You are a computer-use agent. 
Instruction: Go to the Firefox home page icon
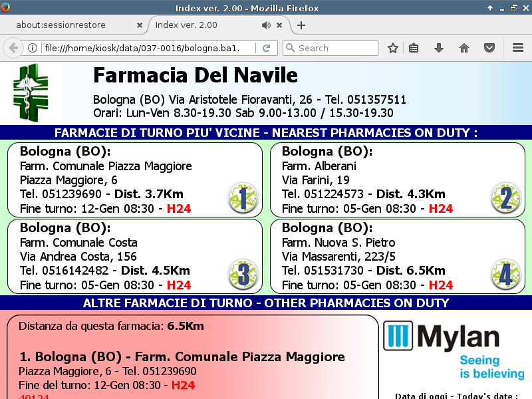(464, 48)
